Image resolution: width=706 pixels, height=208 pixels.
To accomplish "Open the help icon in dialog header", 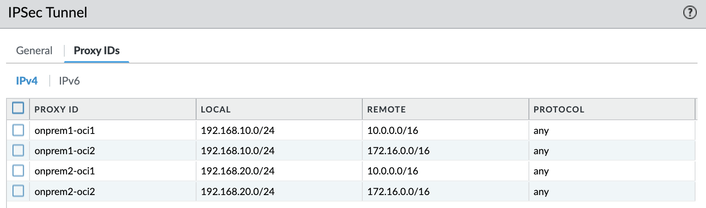I will [690, 13].
